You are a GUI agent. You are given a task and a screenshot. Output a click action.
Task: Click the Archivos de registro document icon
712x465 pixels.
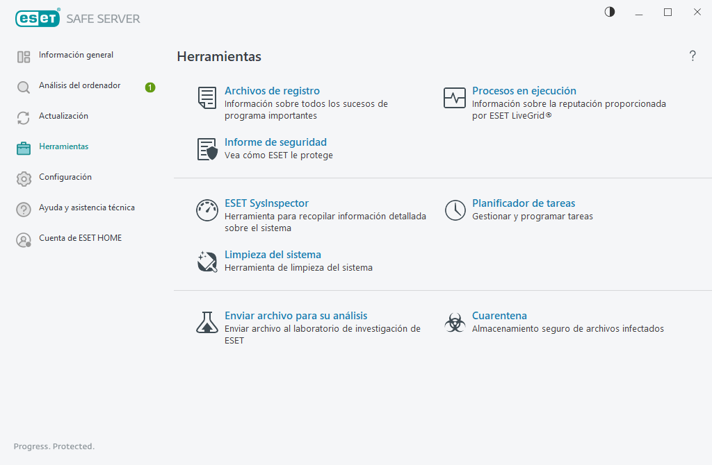[x=207, y=98]
